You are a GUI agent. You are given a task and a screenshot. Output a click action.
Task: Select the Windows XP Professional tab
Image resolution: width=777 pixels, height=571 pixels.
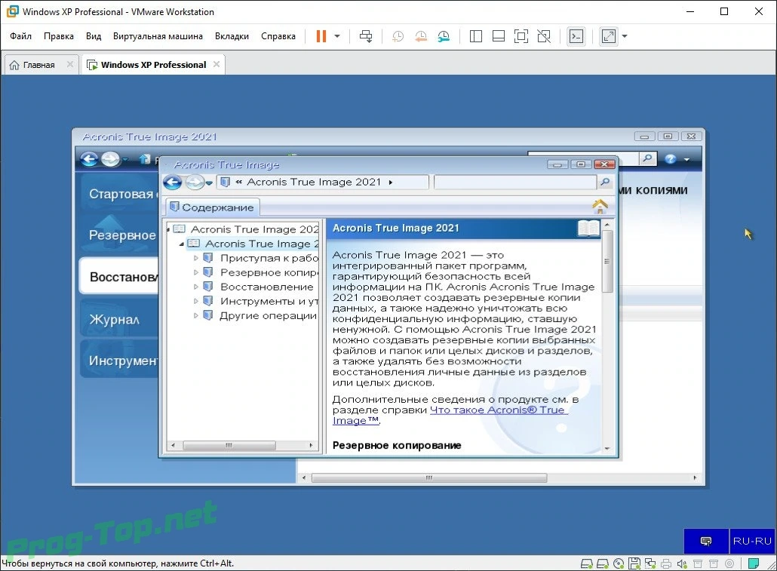point(153,65)
